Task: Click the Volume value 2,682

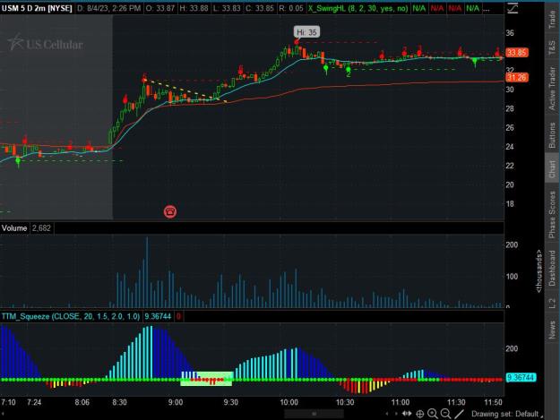Action: tap(41, 228)
